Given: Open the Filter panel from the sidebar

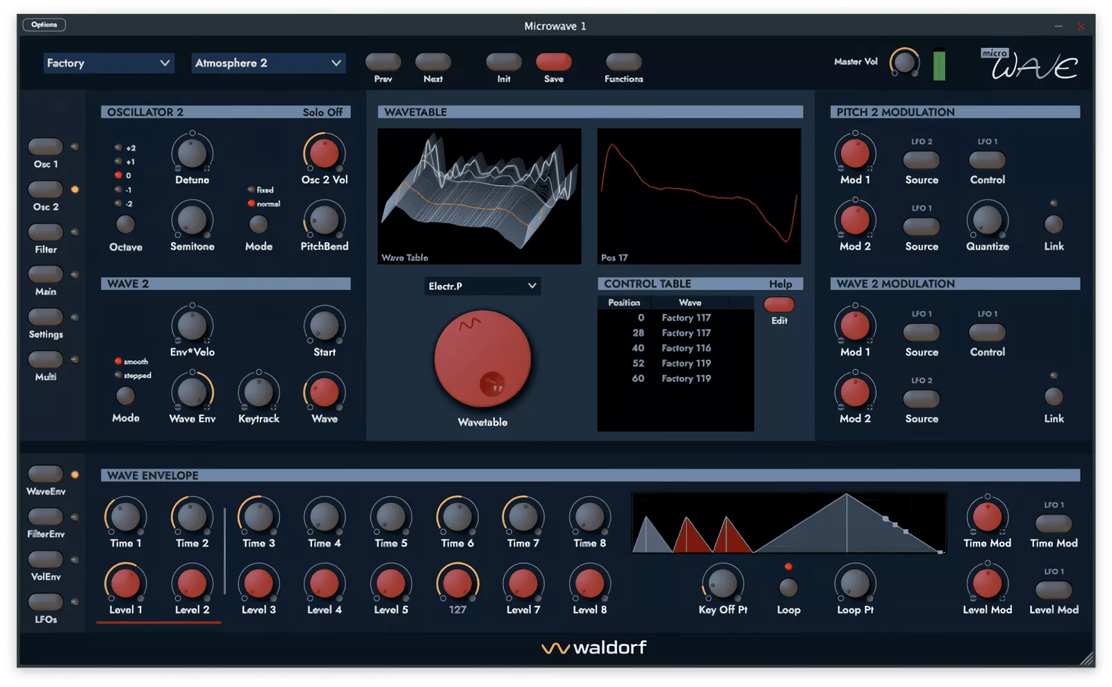Looking at the screenshot, I should click(44, 231).
